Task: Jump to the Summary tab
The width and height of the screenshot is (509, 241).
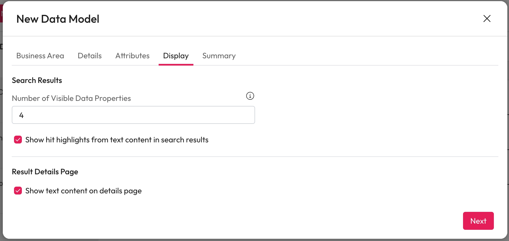Action: click(x=219, y=56)
